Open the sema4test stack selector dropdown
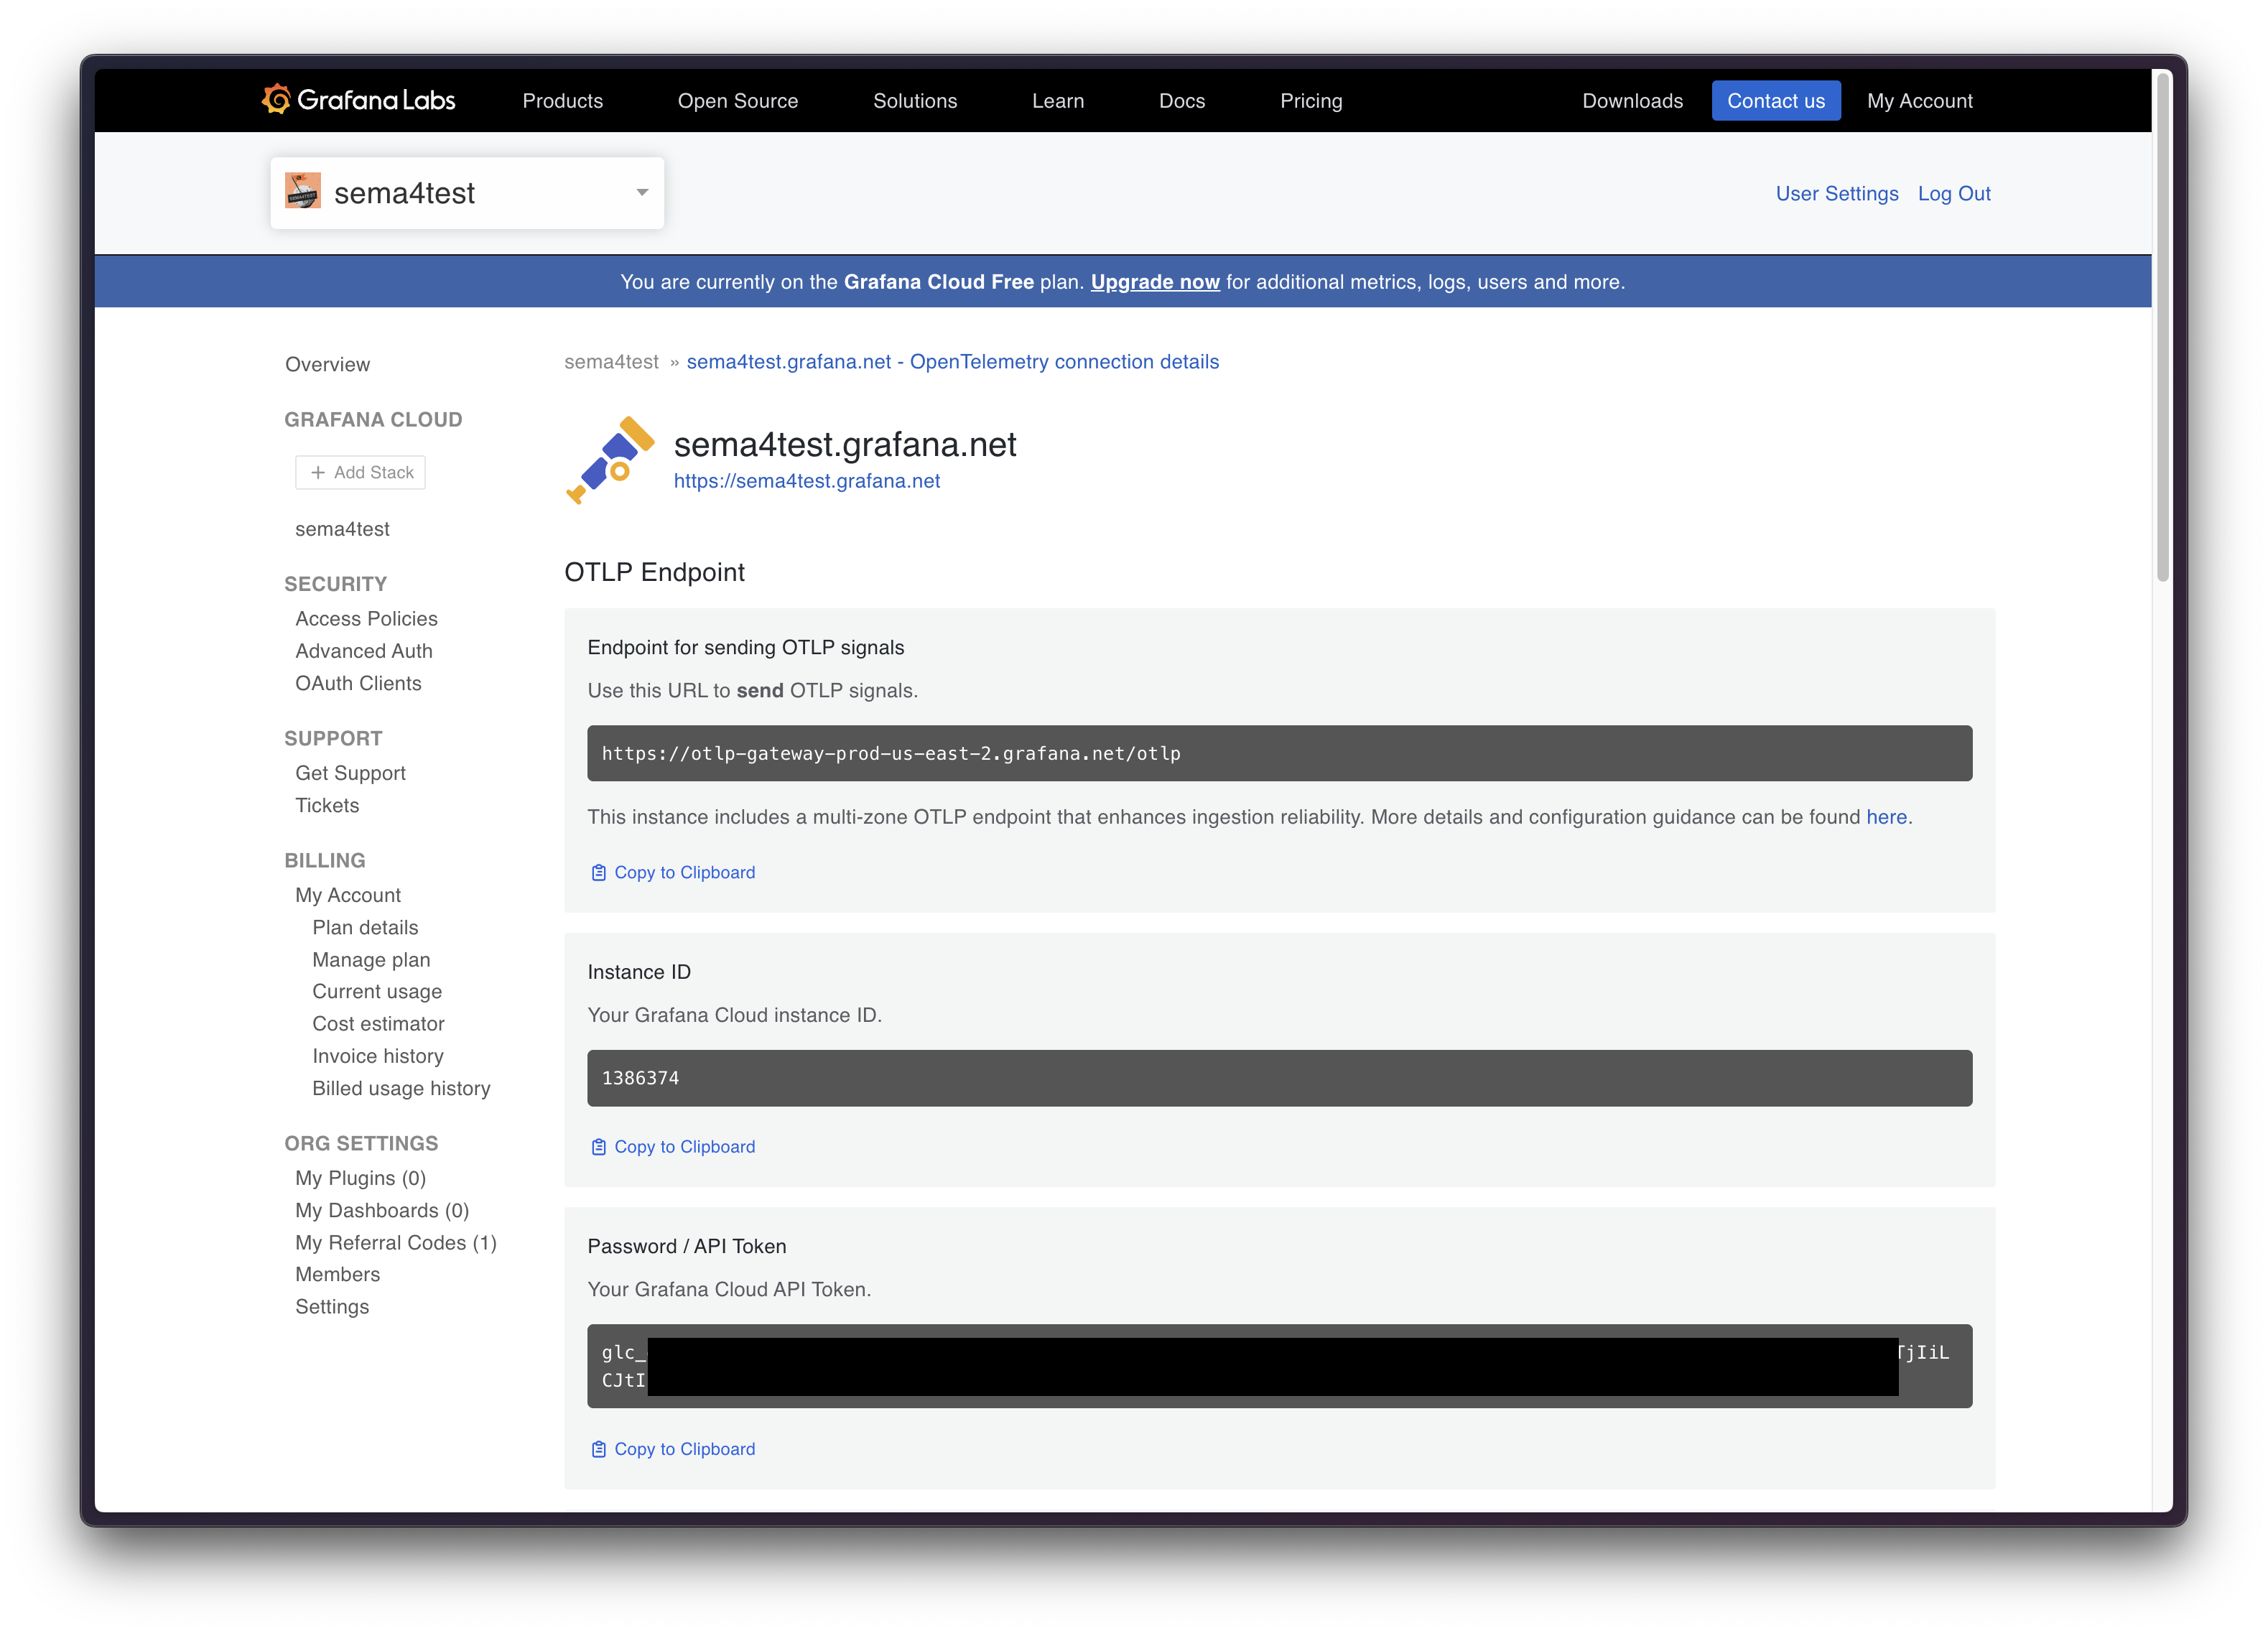This screenshot has height=1633, width=2268. [x=641, y=192]
